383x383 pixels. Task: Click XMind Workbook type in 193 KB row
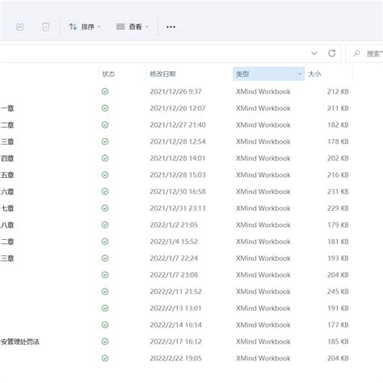(263, 259)
